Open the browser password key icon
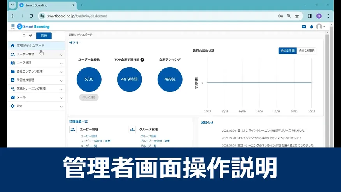 [281, 16]
